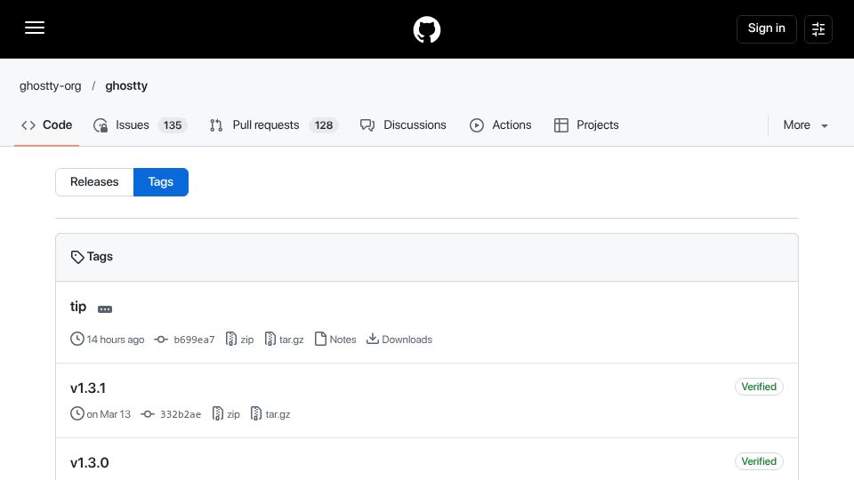Open the Discussions tab
The width and height of the screenshot is (854, 480).
pos(403,125)
